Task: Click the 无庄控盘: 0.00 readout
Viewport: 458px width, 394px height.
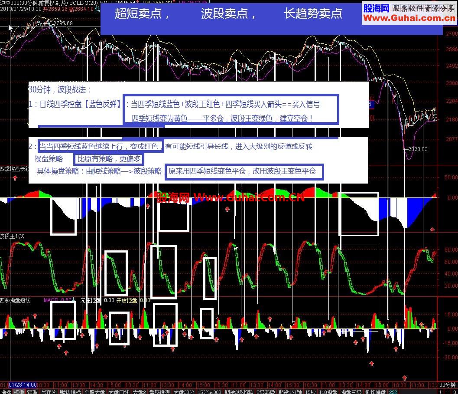Action: coord(97,300)
